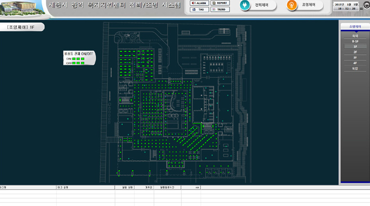370x206 pixels.
Task: Select the 2F floor view
Action: click(355, 52)
